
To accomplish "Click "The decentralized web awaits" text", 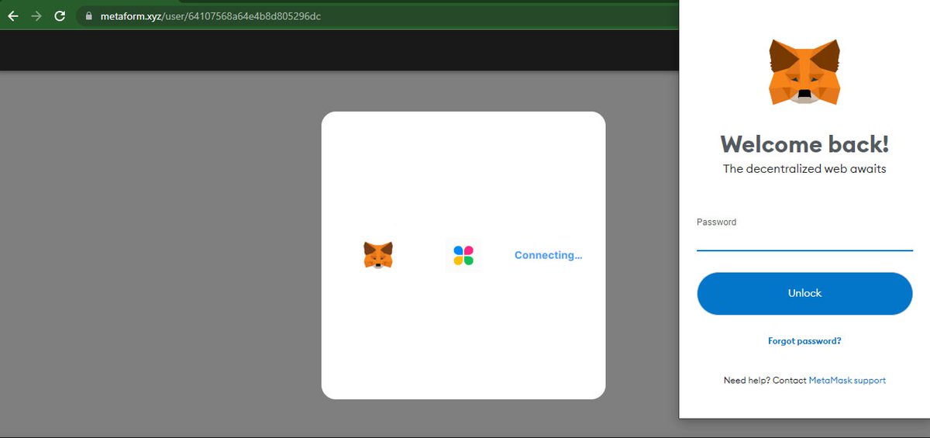I will 804,168.
